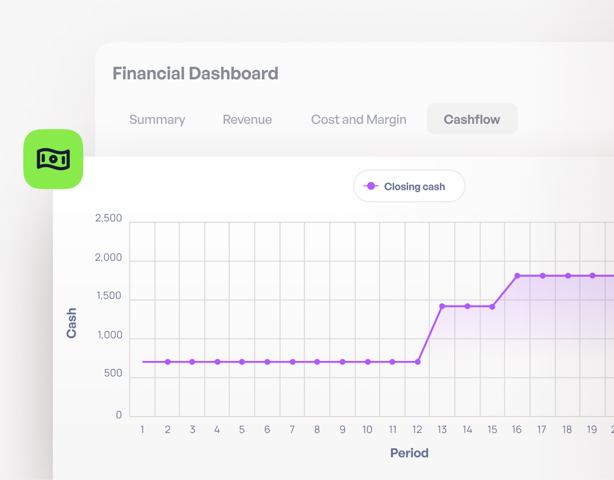Click the Period axis title

point(409,453)
